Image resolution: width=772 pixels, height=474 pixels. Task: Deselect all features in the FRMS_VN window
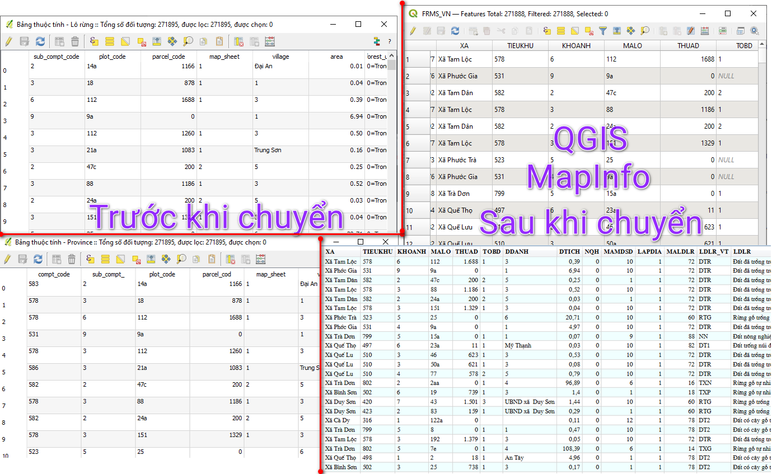click(589, 31)
